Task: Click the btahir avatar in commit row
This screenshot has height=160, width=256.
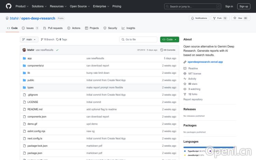Action: point(24,50)
